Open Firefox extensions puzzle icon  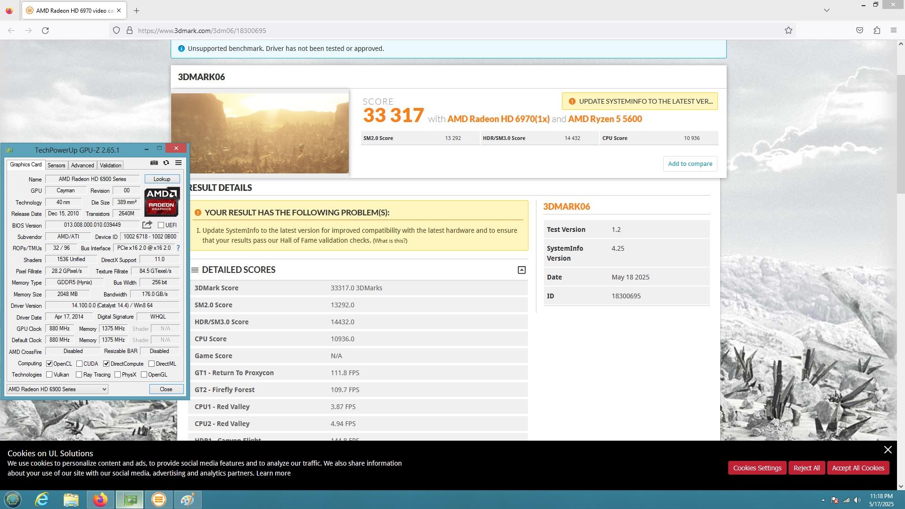pyautogui.click(x=876, y=31)
